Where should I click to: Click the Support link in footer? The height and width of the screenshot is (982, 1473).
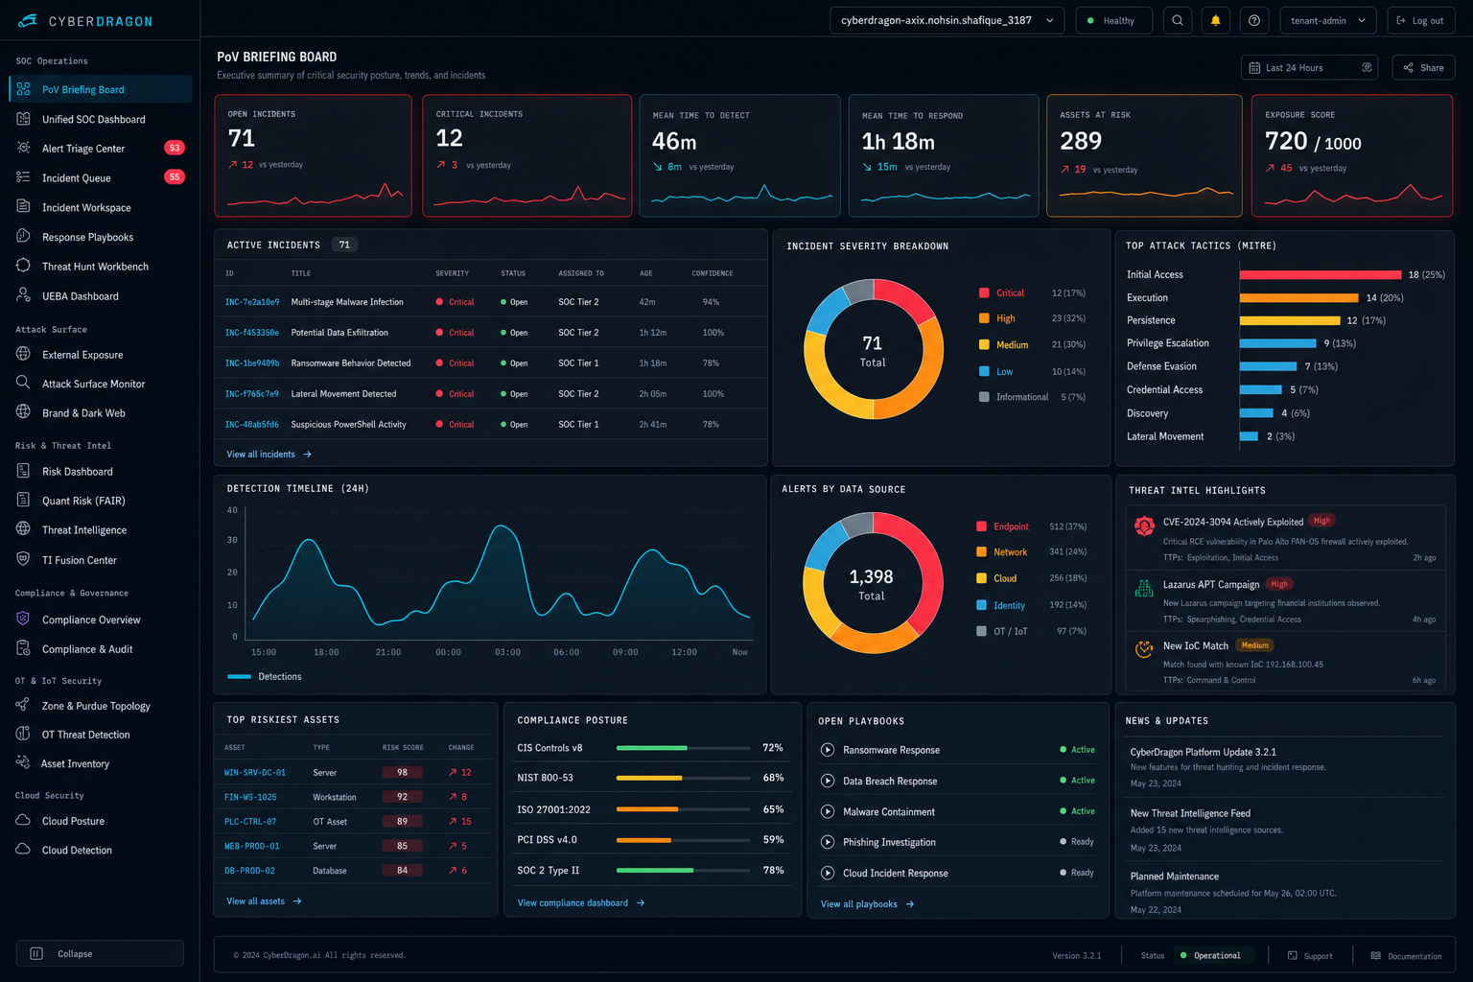[1310, 955]
